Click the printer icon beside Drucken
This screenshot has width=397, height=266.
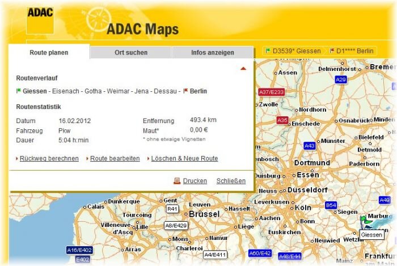coord(177,181)
